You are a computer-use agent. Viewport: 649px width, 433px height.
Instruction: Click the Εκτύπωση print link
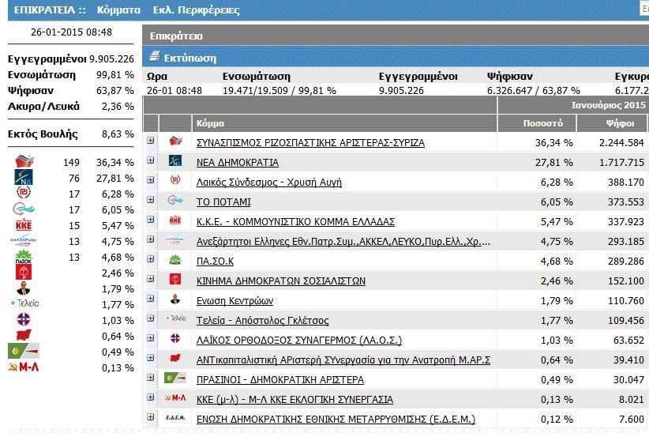click(x=190, y=58)
